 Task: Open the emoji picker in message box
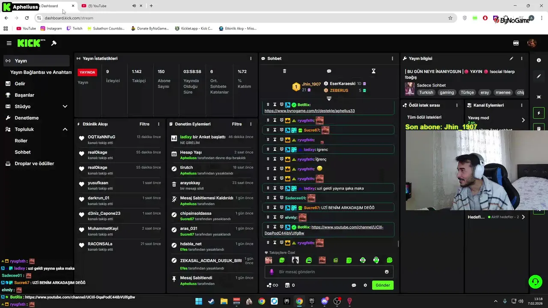(x=387, y=272)
